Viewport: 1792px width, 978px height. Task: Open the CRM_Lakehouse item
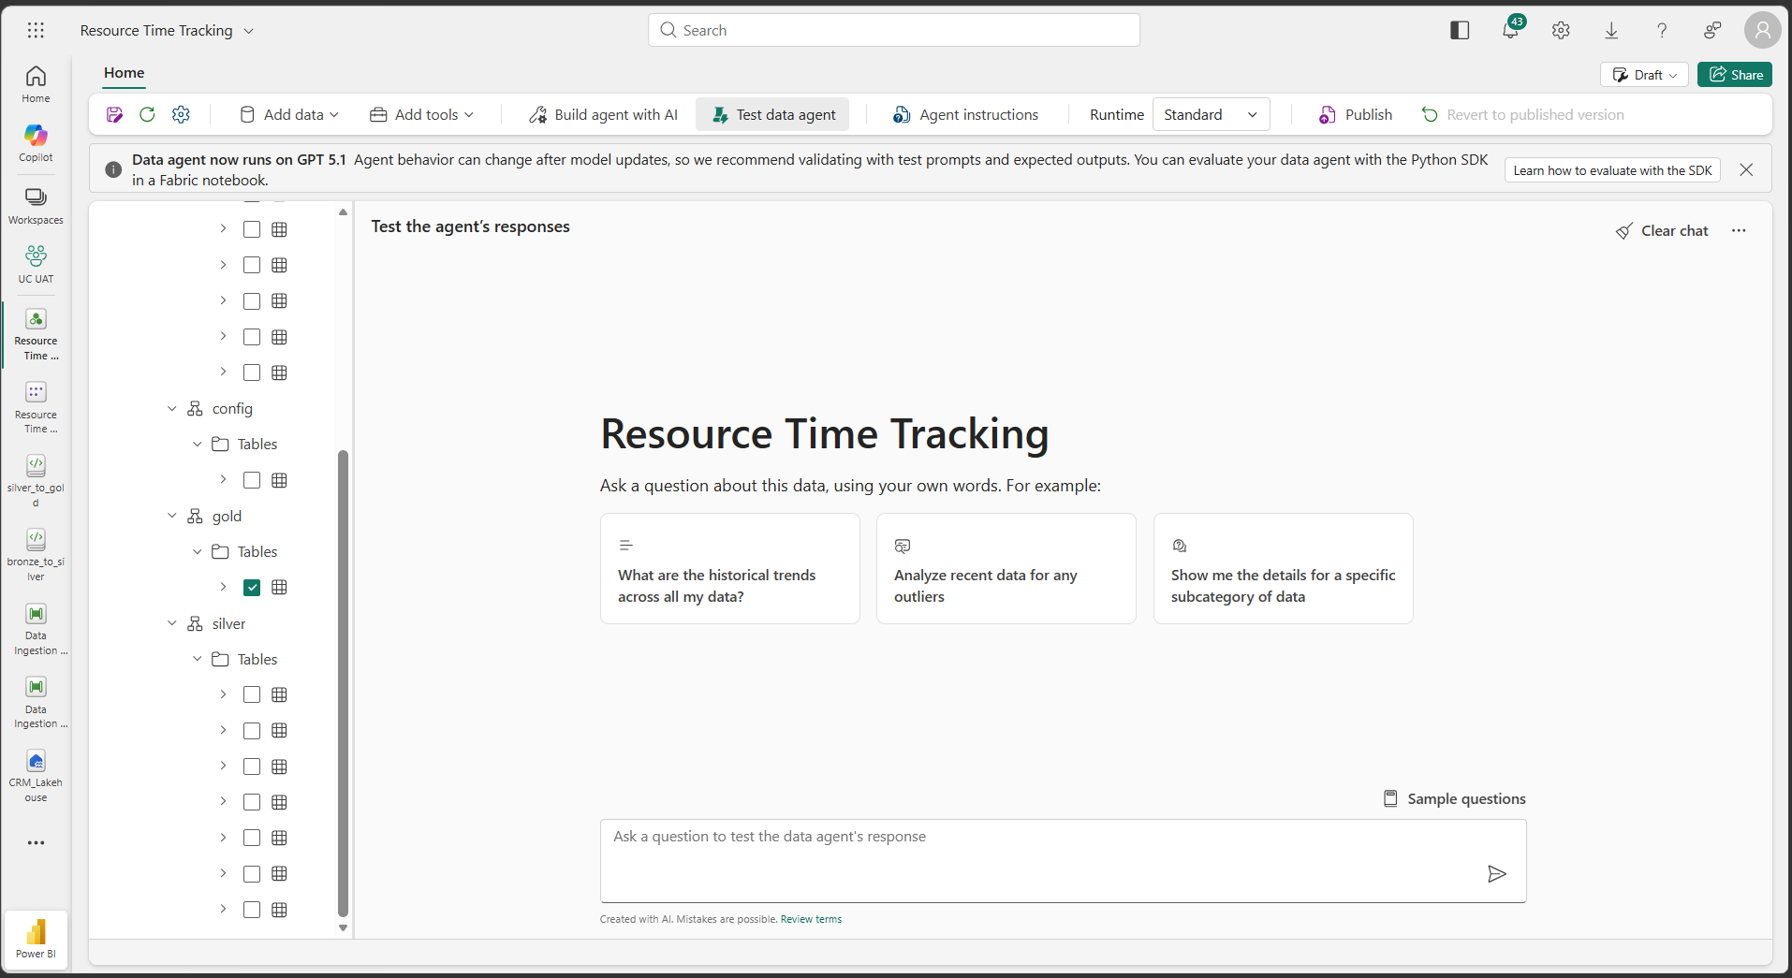point(36,776)
